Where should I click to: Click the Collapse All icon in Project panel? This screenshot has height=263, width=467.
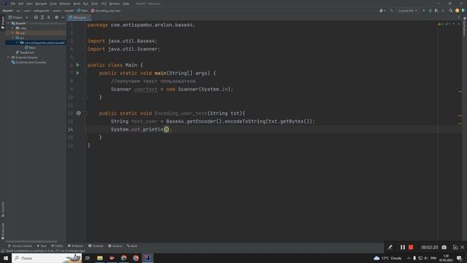coord(49,18)
